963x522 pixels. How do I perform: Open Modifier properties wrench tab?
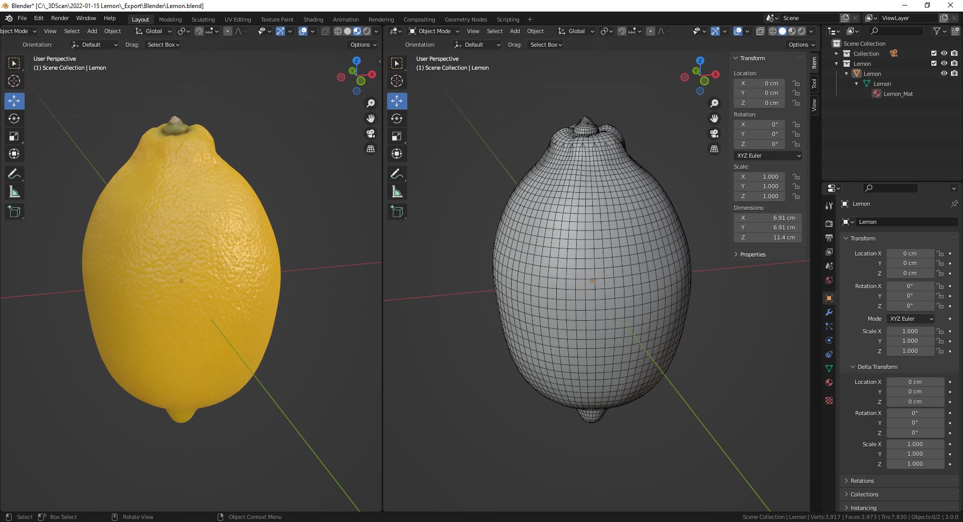(x=829, y=312)
